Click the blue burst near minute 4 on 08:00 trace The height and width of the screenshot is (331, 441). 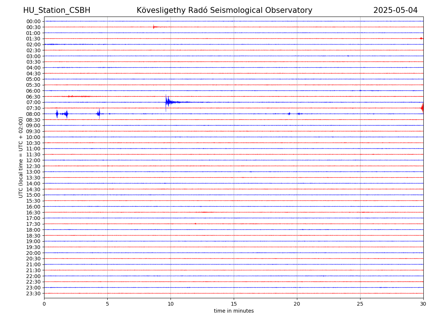99,114
